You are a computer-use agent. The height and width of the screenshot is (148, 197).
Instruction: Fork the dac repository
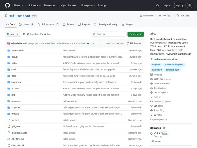165,16
